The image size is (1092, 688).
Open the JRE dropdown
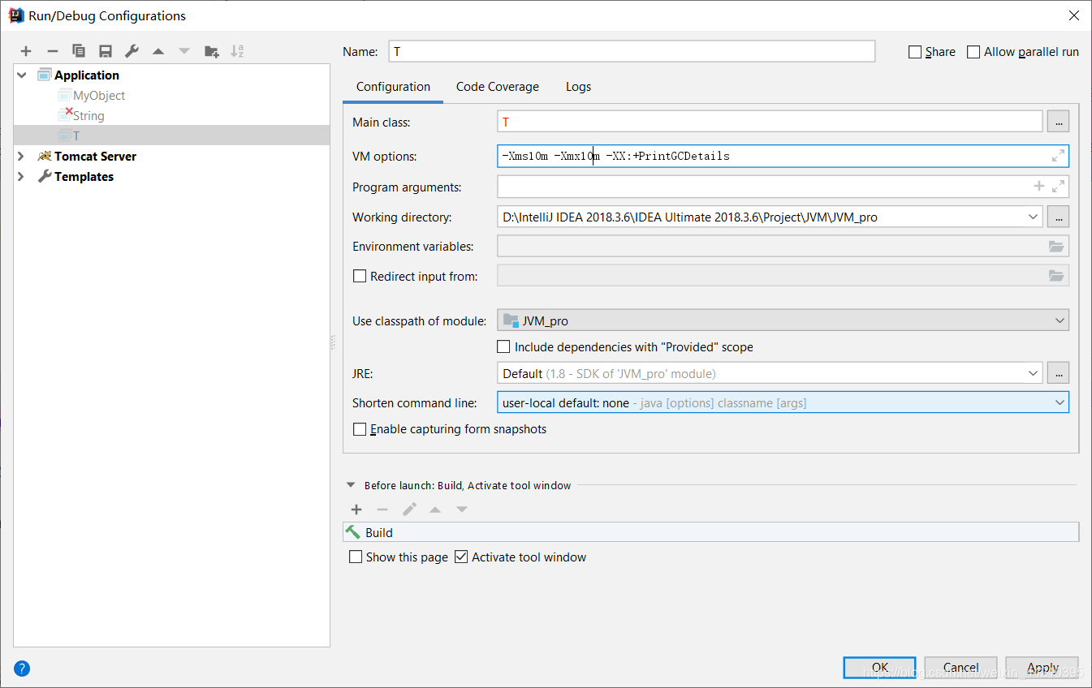(1033, 373)
